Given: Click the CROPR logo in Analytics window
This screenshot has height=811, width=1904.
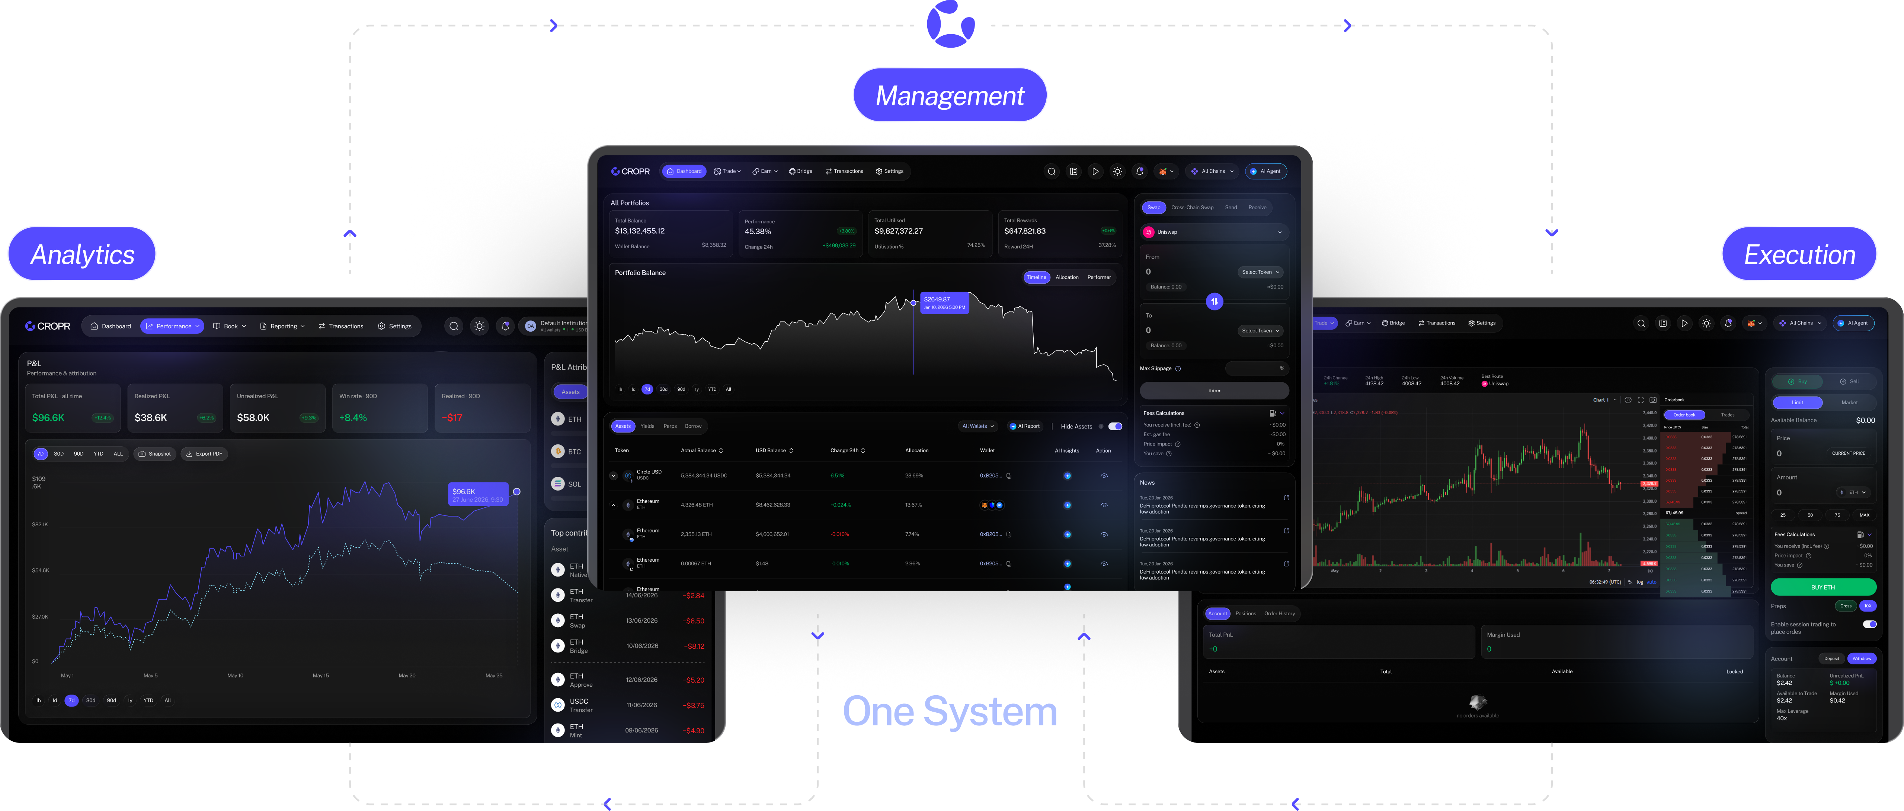Looking at the screenshot, I should (48, 326).
